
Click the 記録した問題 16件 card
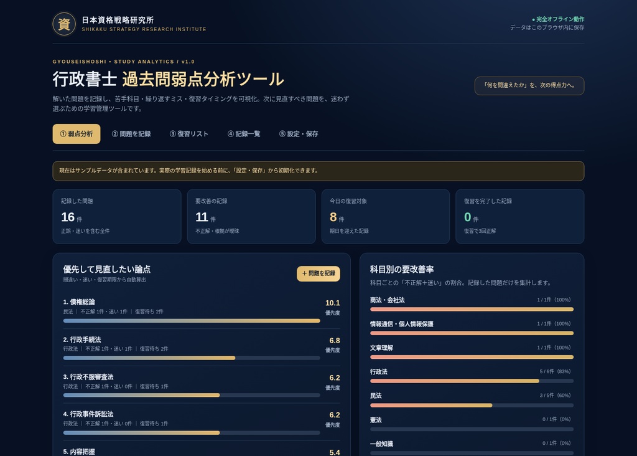coord(117,216)
